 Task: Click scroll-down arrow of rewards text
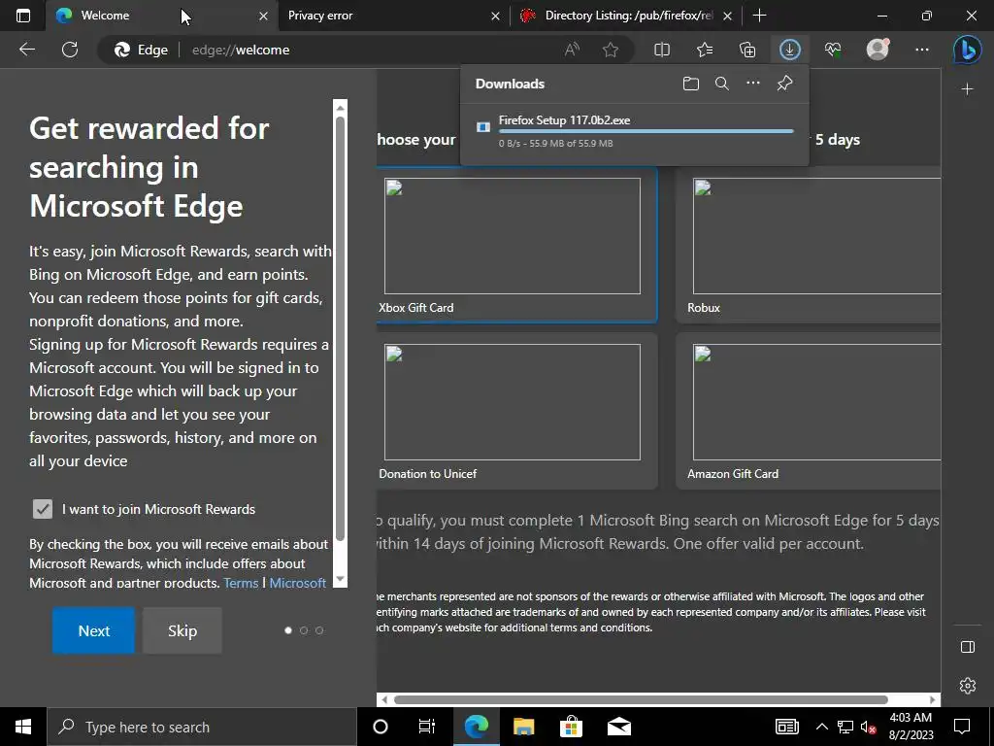click(x=341, y=579)
